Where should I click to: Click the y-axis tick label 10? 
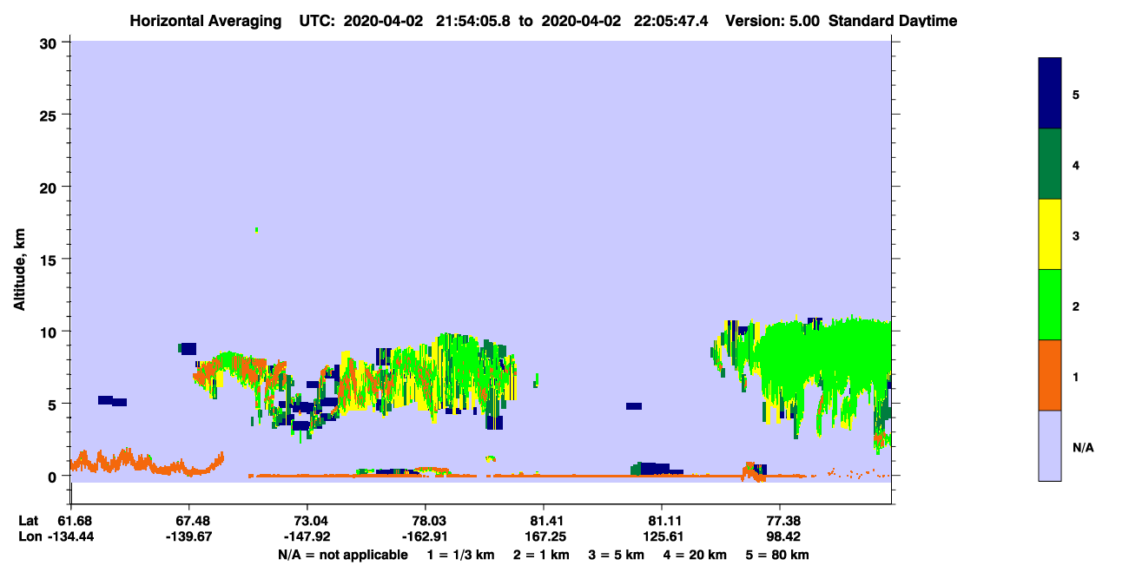tap(50, 332)
